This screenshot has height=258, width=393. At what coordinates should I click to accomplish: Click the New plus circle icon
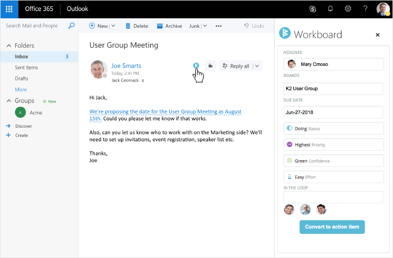(92, 26)
